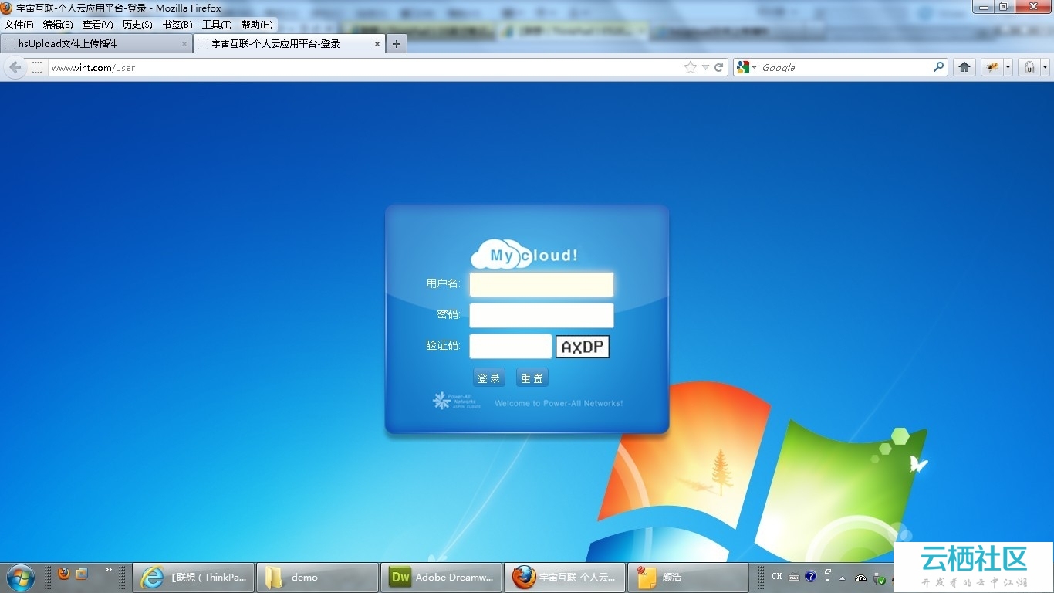Close the Firefox window

1032,7
